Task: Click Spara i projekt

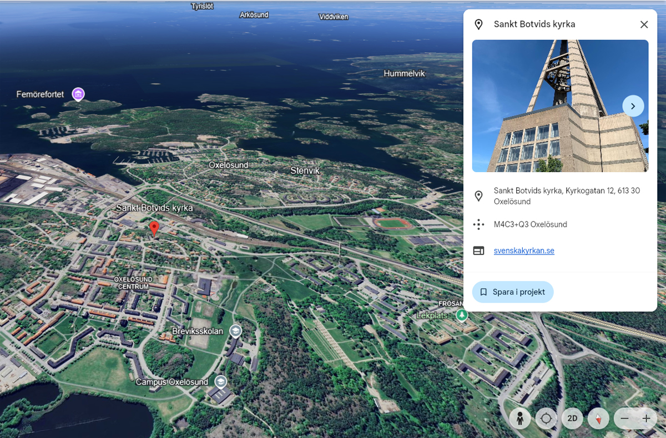Action: click(512, 291)
